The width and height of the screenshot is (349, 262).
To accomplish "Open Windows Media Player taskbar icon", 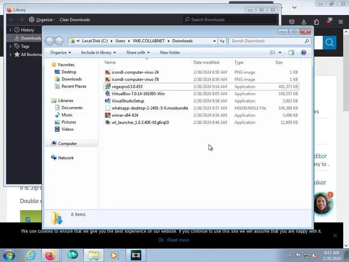I will [115, 255].
